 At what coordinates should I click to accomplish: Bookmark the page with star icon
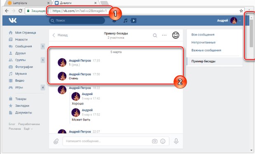pyautogui.click(x=241, y=11)
